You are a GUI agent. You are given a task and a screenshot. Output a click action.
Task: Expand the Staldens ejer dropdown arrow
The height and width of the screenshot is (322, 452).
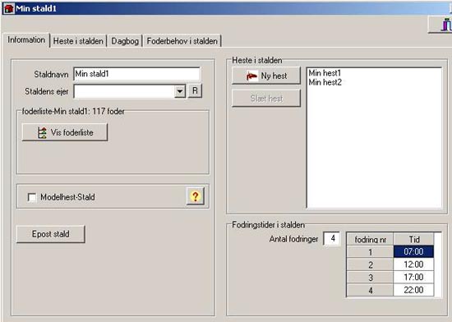180,91
